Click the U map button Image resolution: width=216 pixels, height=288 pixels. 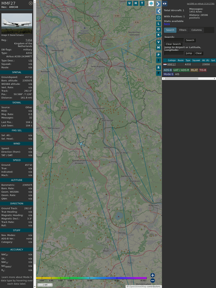[129, 3]
